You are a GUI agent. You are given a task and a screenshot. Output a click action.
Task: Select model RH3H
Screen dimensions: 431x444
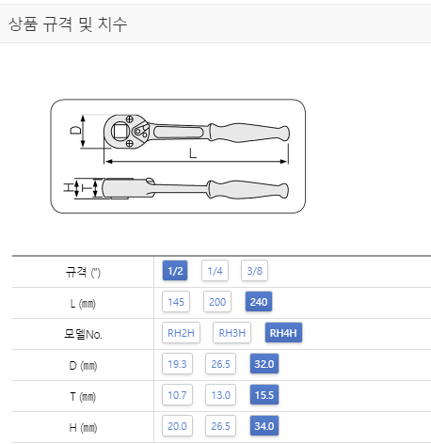tap(231, 333)
